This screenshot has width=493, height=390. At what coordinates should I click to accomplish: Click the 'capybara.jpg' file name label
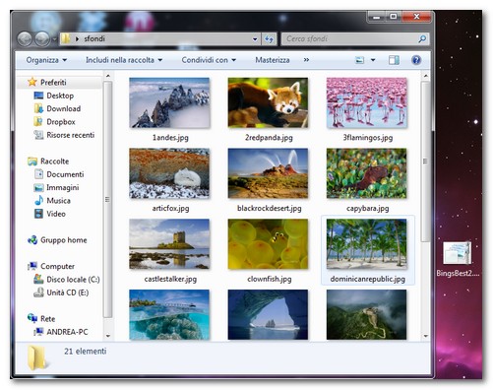368,209
